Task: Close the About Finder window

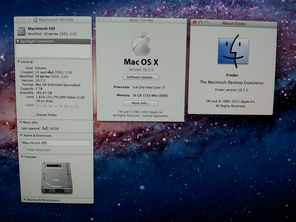Action: (x=195, y=23)
